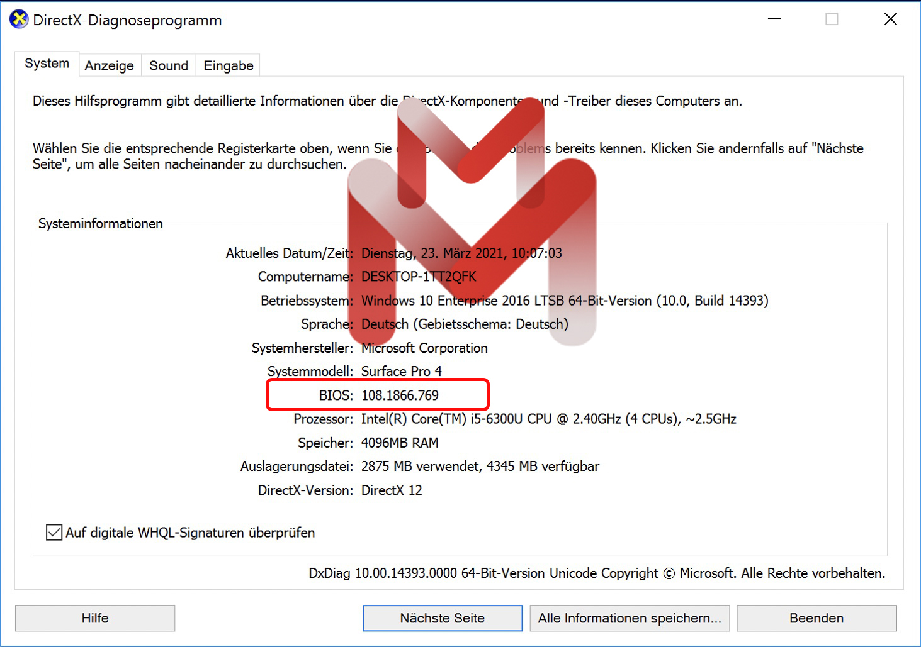Viewport: 921px width, 647px height.
Task: Exit using the Beenden button
Action: click(x=816, y=618)
